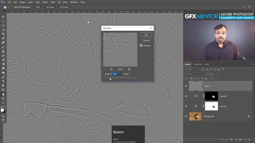Screen dimensions: 255x143
Task: Select the Smudge tool
Action: (3, 68)
